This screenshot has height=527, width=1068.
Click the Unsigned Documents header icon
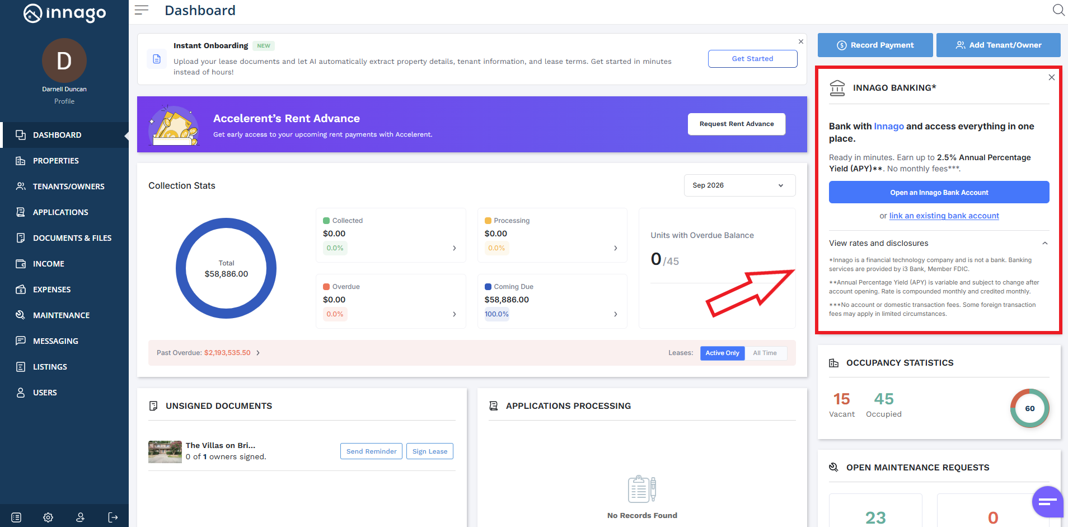click(153, 406)
